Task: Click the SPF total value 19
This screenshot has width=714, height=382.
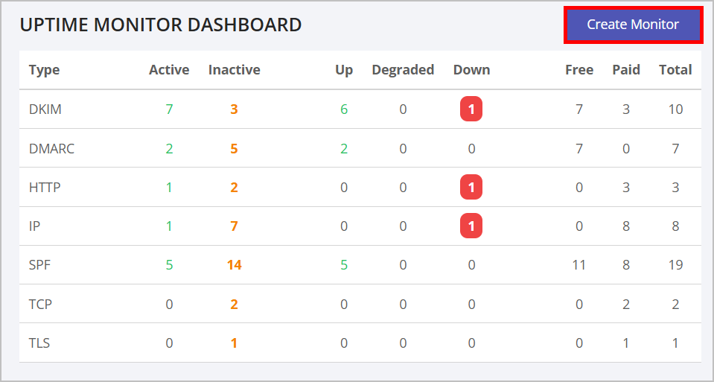Action: [675, 264]
